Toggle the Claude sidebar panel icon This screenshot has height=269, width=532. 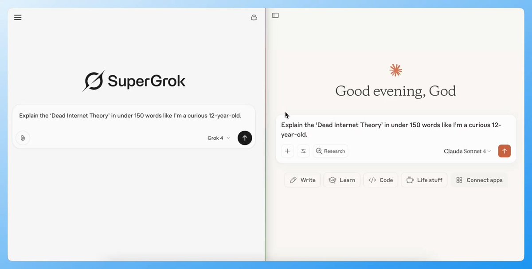[275, 15]
